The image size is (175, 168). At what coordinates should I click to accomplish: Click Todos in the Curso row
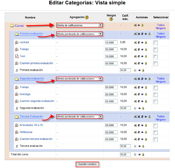point(161,25)
